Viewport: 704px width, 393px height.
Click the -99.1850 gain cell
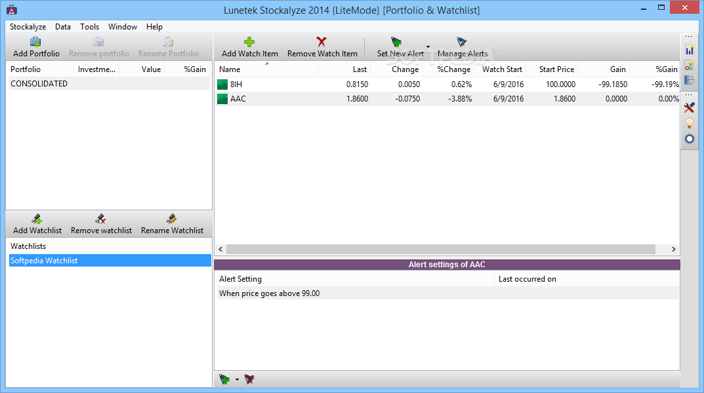coord(613,84)
